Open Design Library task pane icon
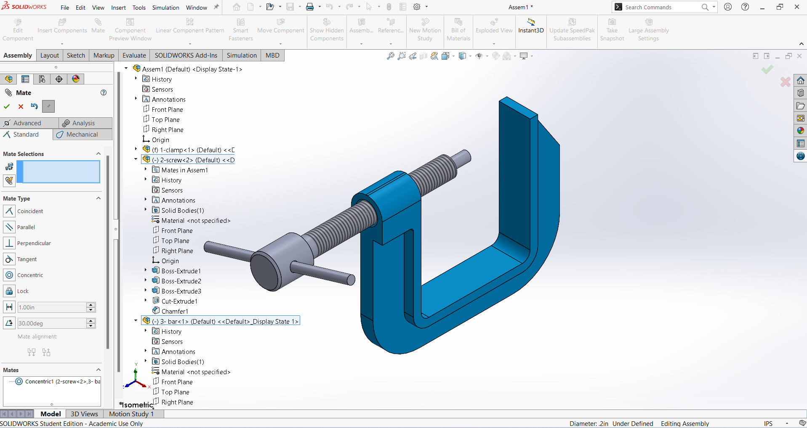 pos(801,93)
